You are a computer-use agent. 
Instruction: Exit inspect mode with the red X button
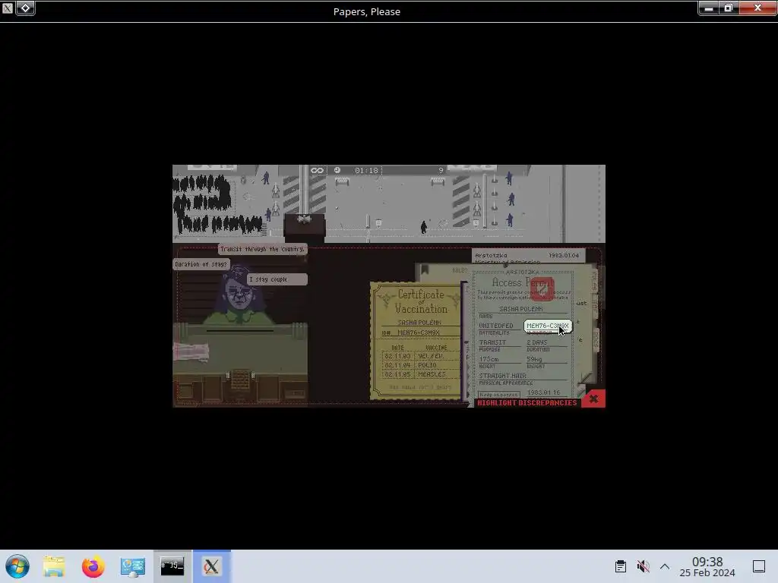click(x=593, y=399)
